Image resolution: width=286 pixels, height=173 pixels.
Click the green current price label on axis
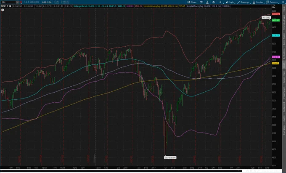click(x=276, y=20)
